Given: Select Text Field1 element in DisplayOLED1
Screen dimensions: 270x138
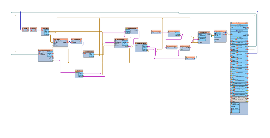Looking at the screenshot, I should click(218, 34).
